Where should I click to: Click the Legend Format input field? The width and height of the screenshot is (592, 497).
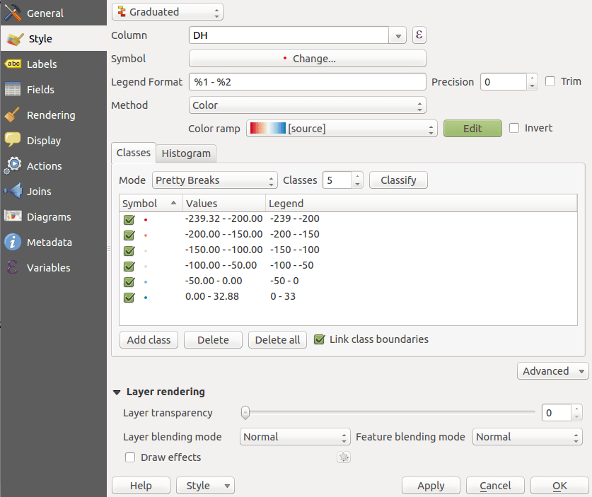pyautogui.click(x=307, y=81)
